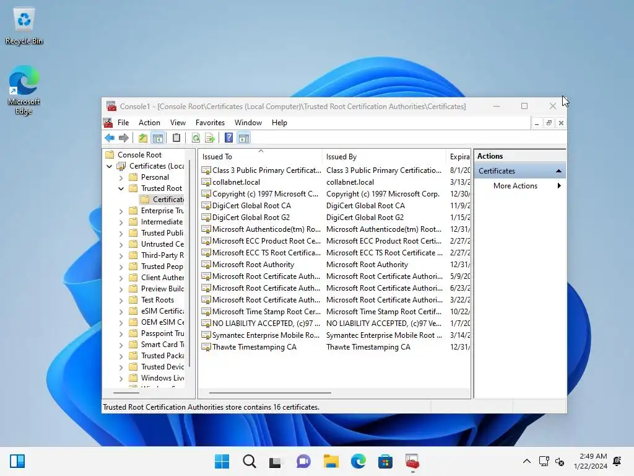Open the Help menu
Image resolution: width=634 pixels, height=476 pixels.
[x=279, y=123]
